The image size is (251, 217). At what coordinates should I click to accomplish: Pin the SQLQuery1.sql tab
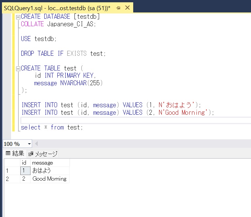click(118, 8)
